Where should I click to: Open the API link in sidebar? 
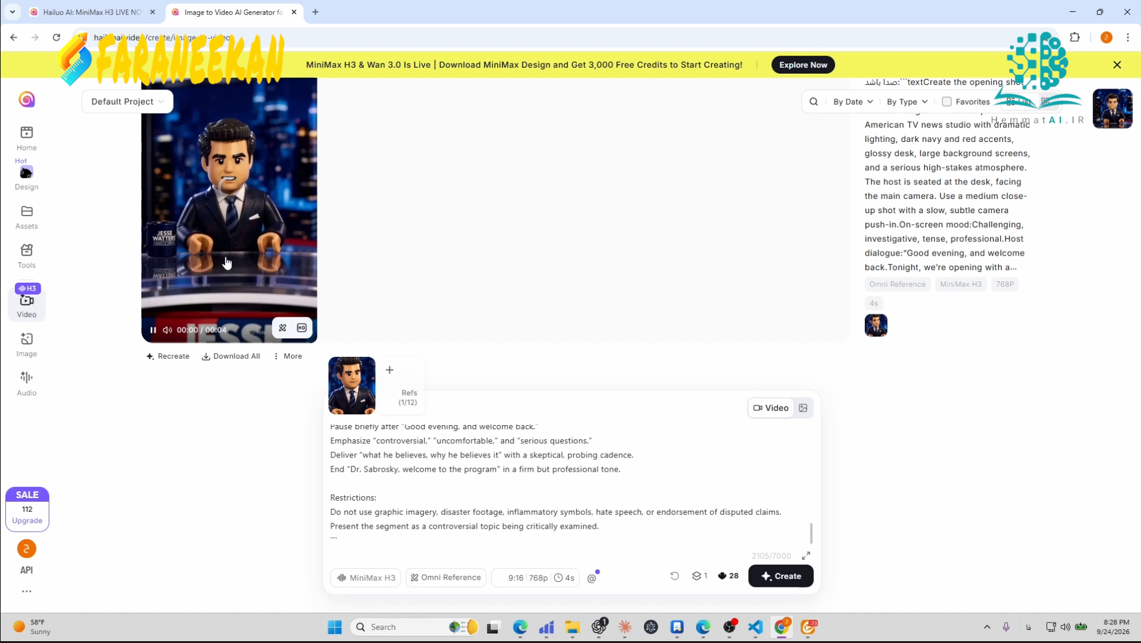pos(26,570)
